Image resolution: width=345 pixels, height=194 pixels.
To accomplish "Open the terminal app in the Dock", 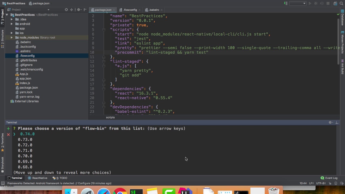I will coord(136,192).
